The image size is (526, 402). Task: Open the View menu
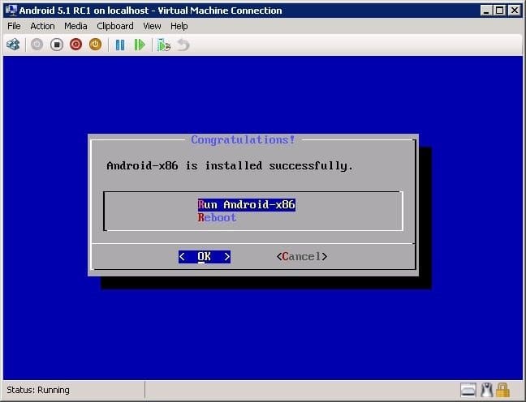point(152,26)
